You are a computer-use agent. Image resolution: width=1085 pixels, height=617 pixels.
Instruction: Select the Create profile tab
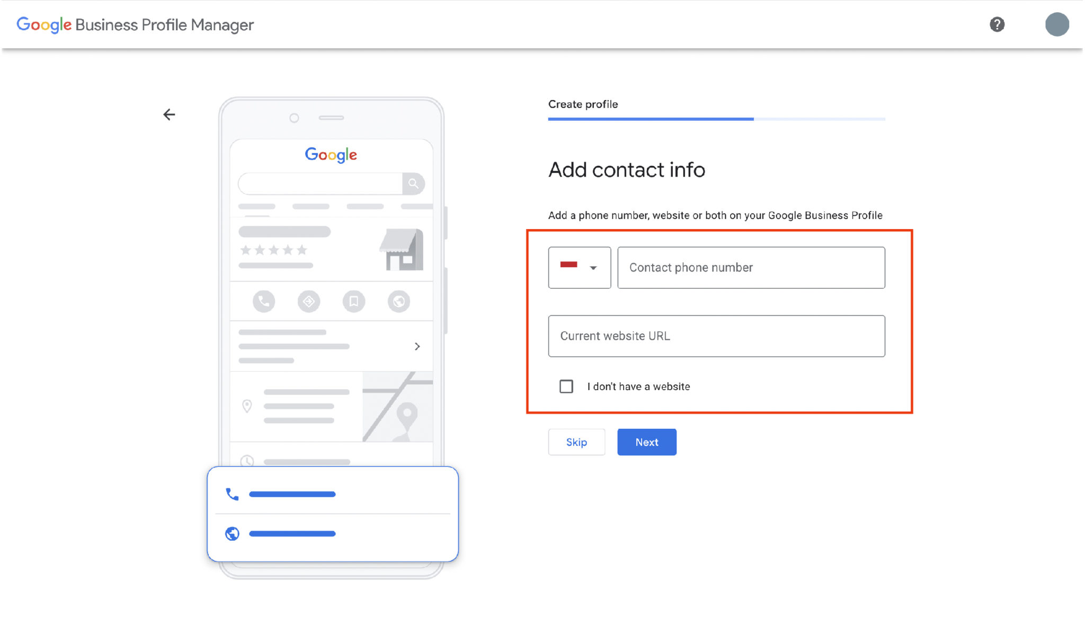(x=583, y=104)
